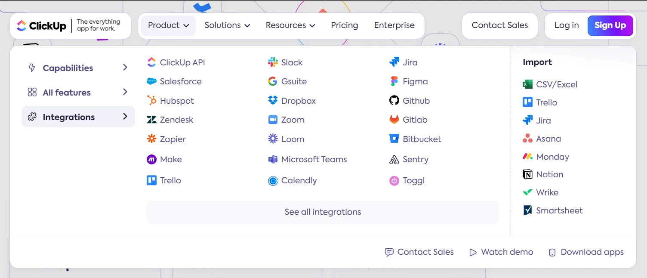
Task: Click the Gitlab fox icon
Action: (x=394, y=120)
